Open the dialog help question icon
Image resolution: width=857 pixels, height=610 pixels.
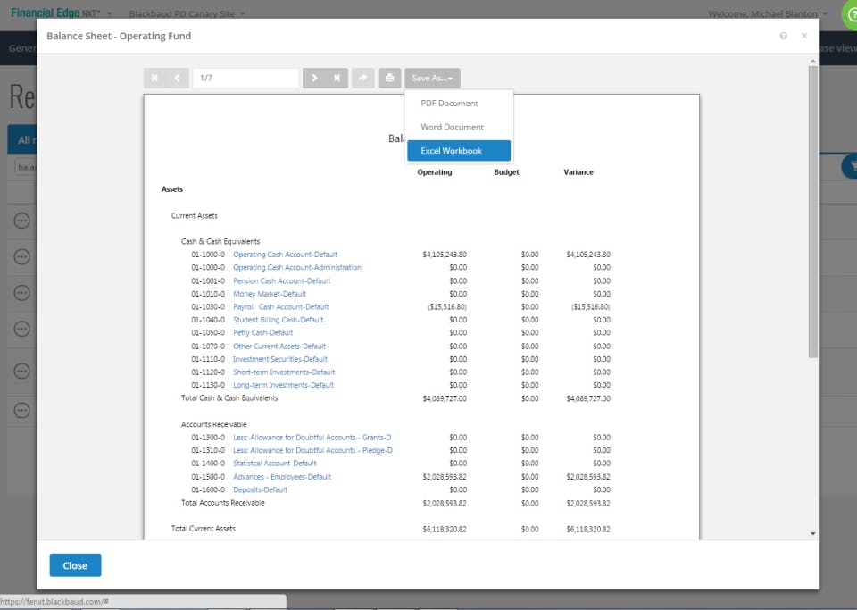(x=783, y=36)
